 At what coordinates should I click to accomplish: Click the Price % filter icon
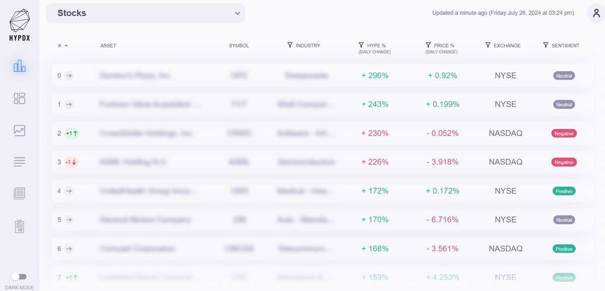[x=428, y=45]
